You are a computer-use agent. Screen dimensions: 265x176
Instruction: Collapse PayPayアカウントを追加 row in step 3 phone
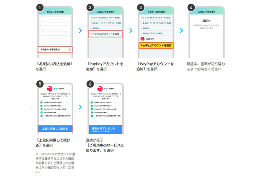point(151,33)
